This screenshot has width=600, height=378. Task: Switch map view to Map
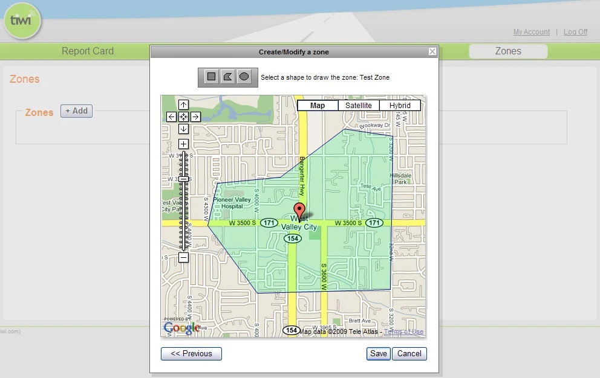point(318,106)
